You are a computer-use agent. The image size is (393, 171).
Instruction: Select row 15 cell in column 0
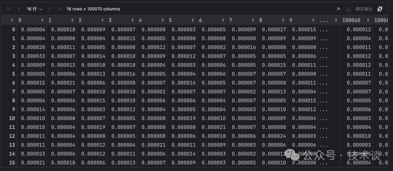(33, 163)
